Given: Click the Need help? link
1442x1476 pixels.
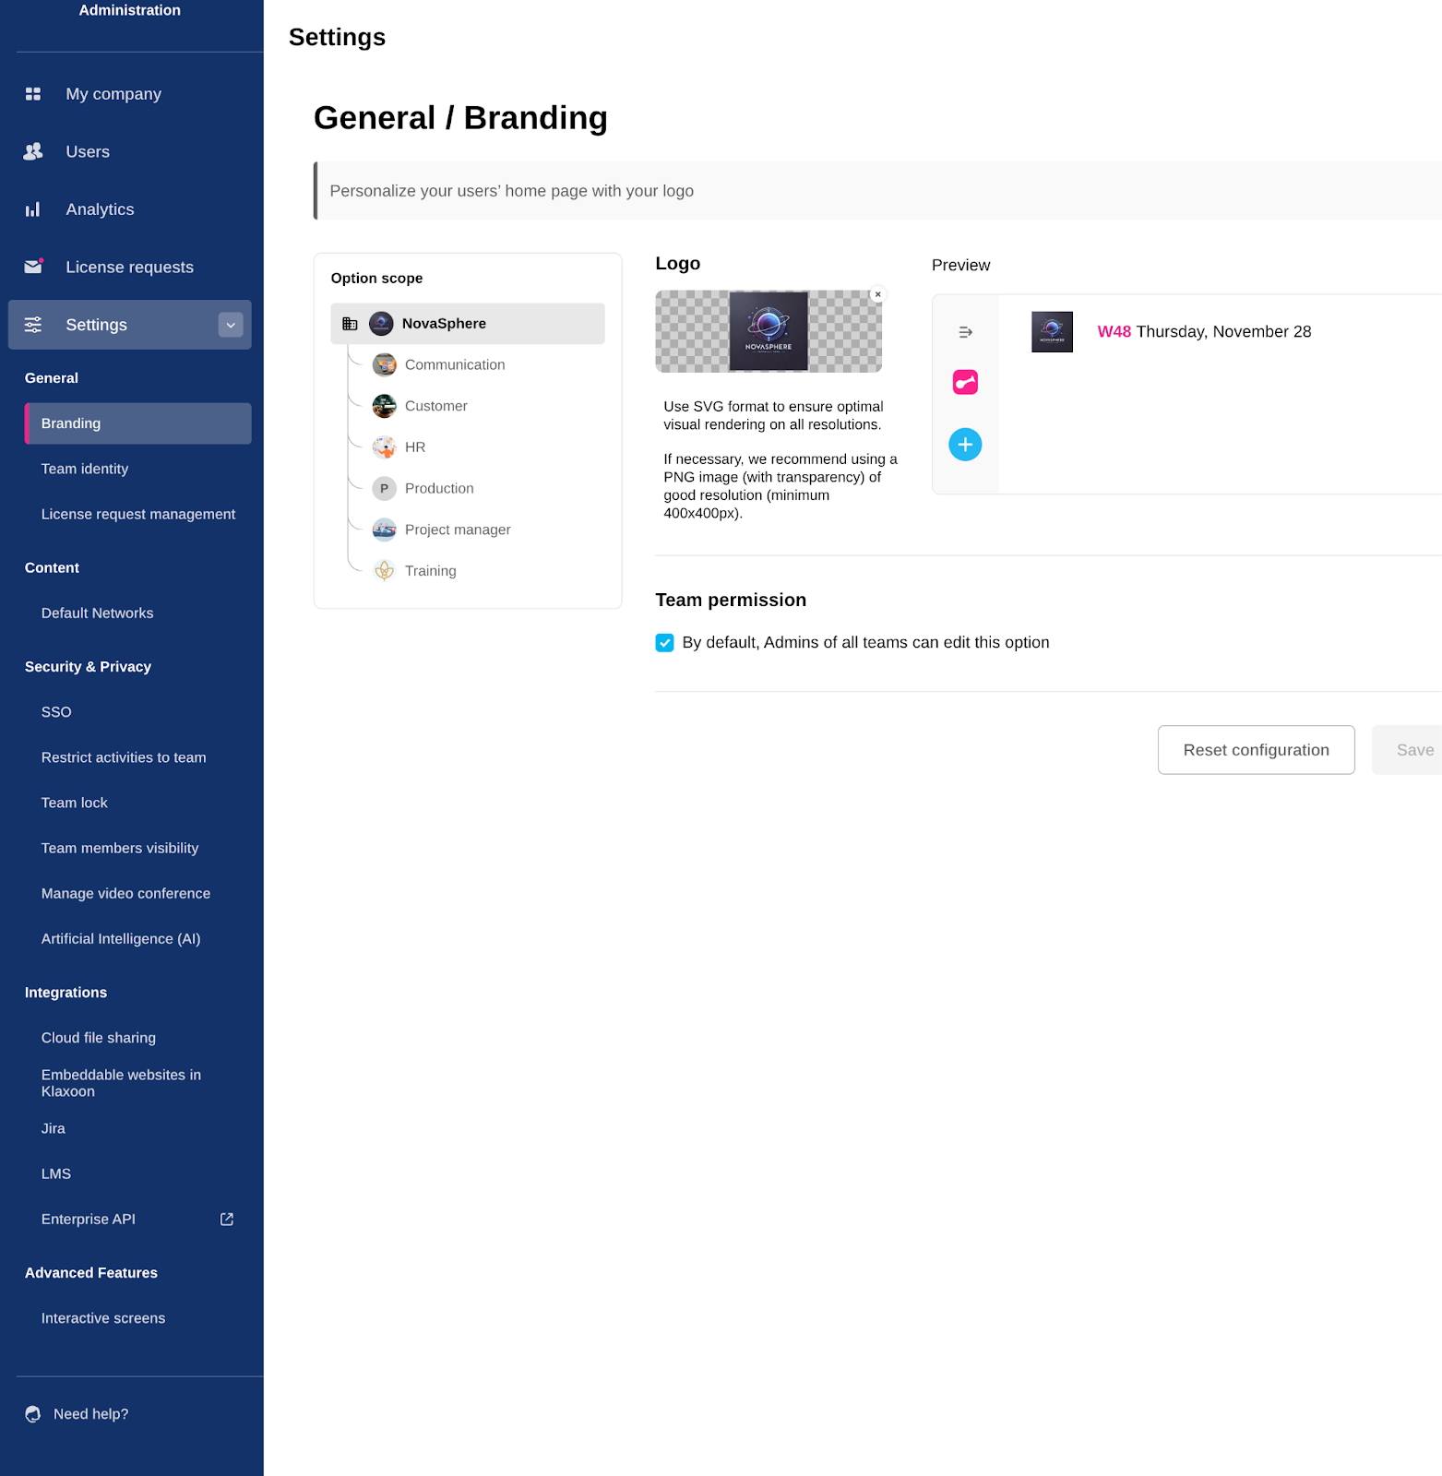Looking at the screenshot, I should (90, 1414).
